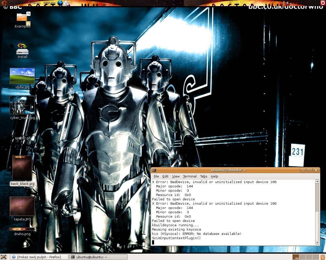Image resolution: width=326 pixels, height=260 pixels.
Task: Click the terminal window menu icon in titlebar
Action: tap(154, 170)
